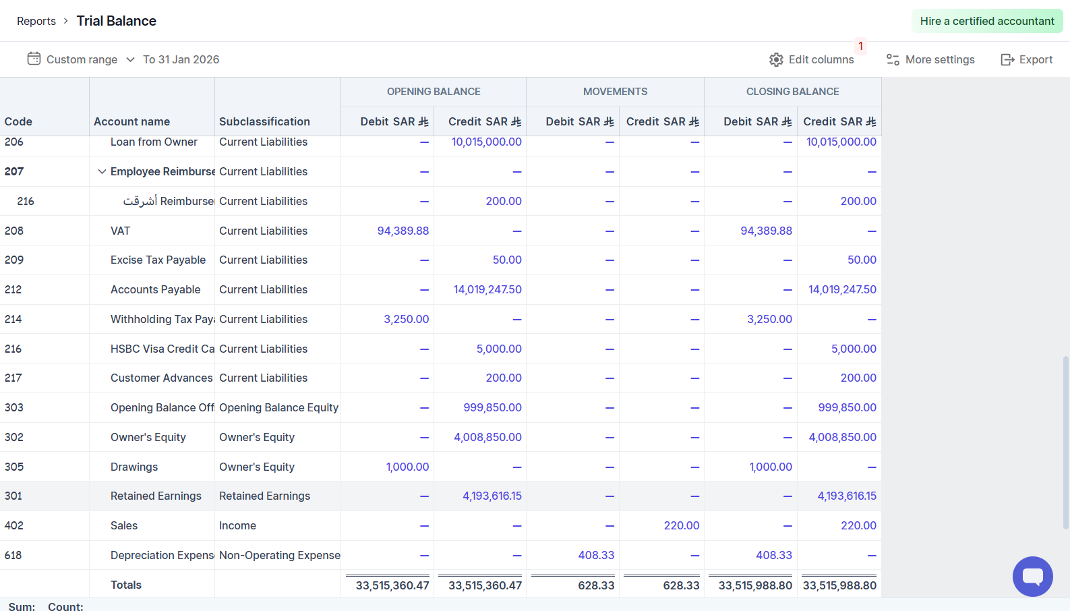Open the chat support bubble
Screen dimensions: 1070x611
1032,576
